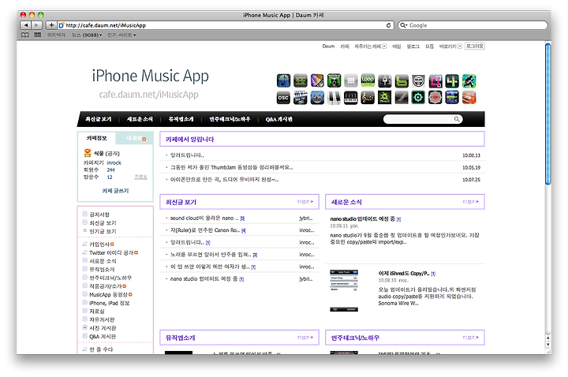568x377 pixels.
Task: Open the dark diagonal stick app icon
Action: [402, 98]
